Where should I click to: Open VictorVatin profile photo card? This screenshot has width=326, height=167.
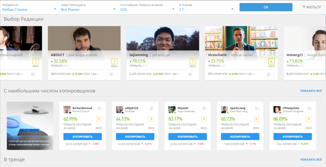[241, 38]
